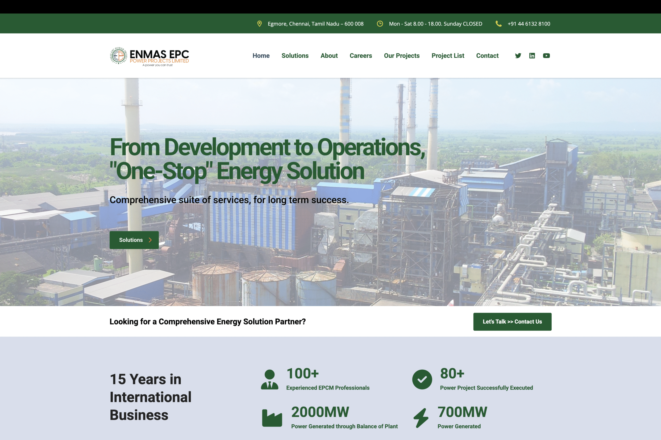Open the Solutions navigation menu

click(x=295, y=55)
